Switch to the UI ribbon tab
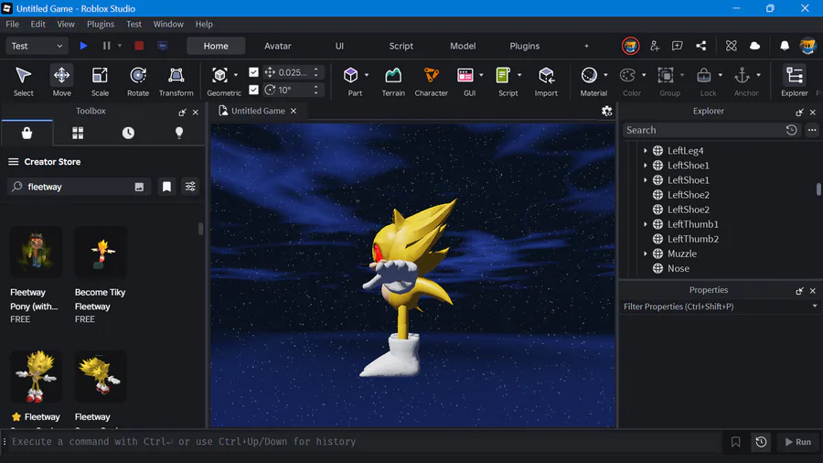 pyautogui.click(x=339, y=46)
